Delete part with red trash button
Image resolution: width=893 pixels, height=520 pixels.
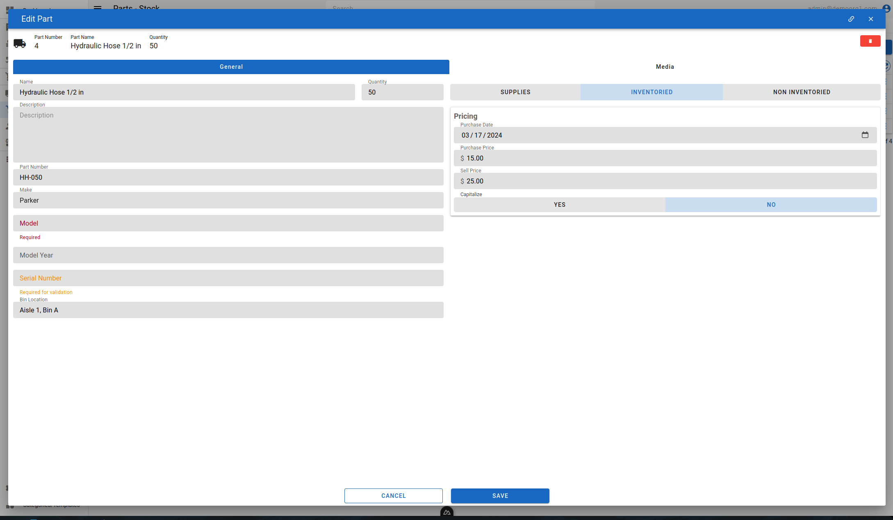pos(870,41)
